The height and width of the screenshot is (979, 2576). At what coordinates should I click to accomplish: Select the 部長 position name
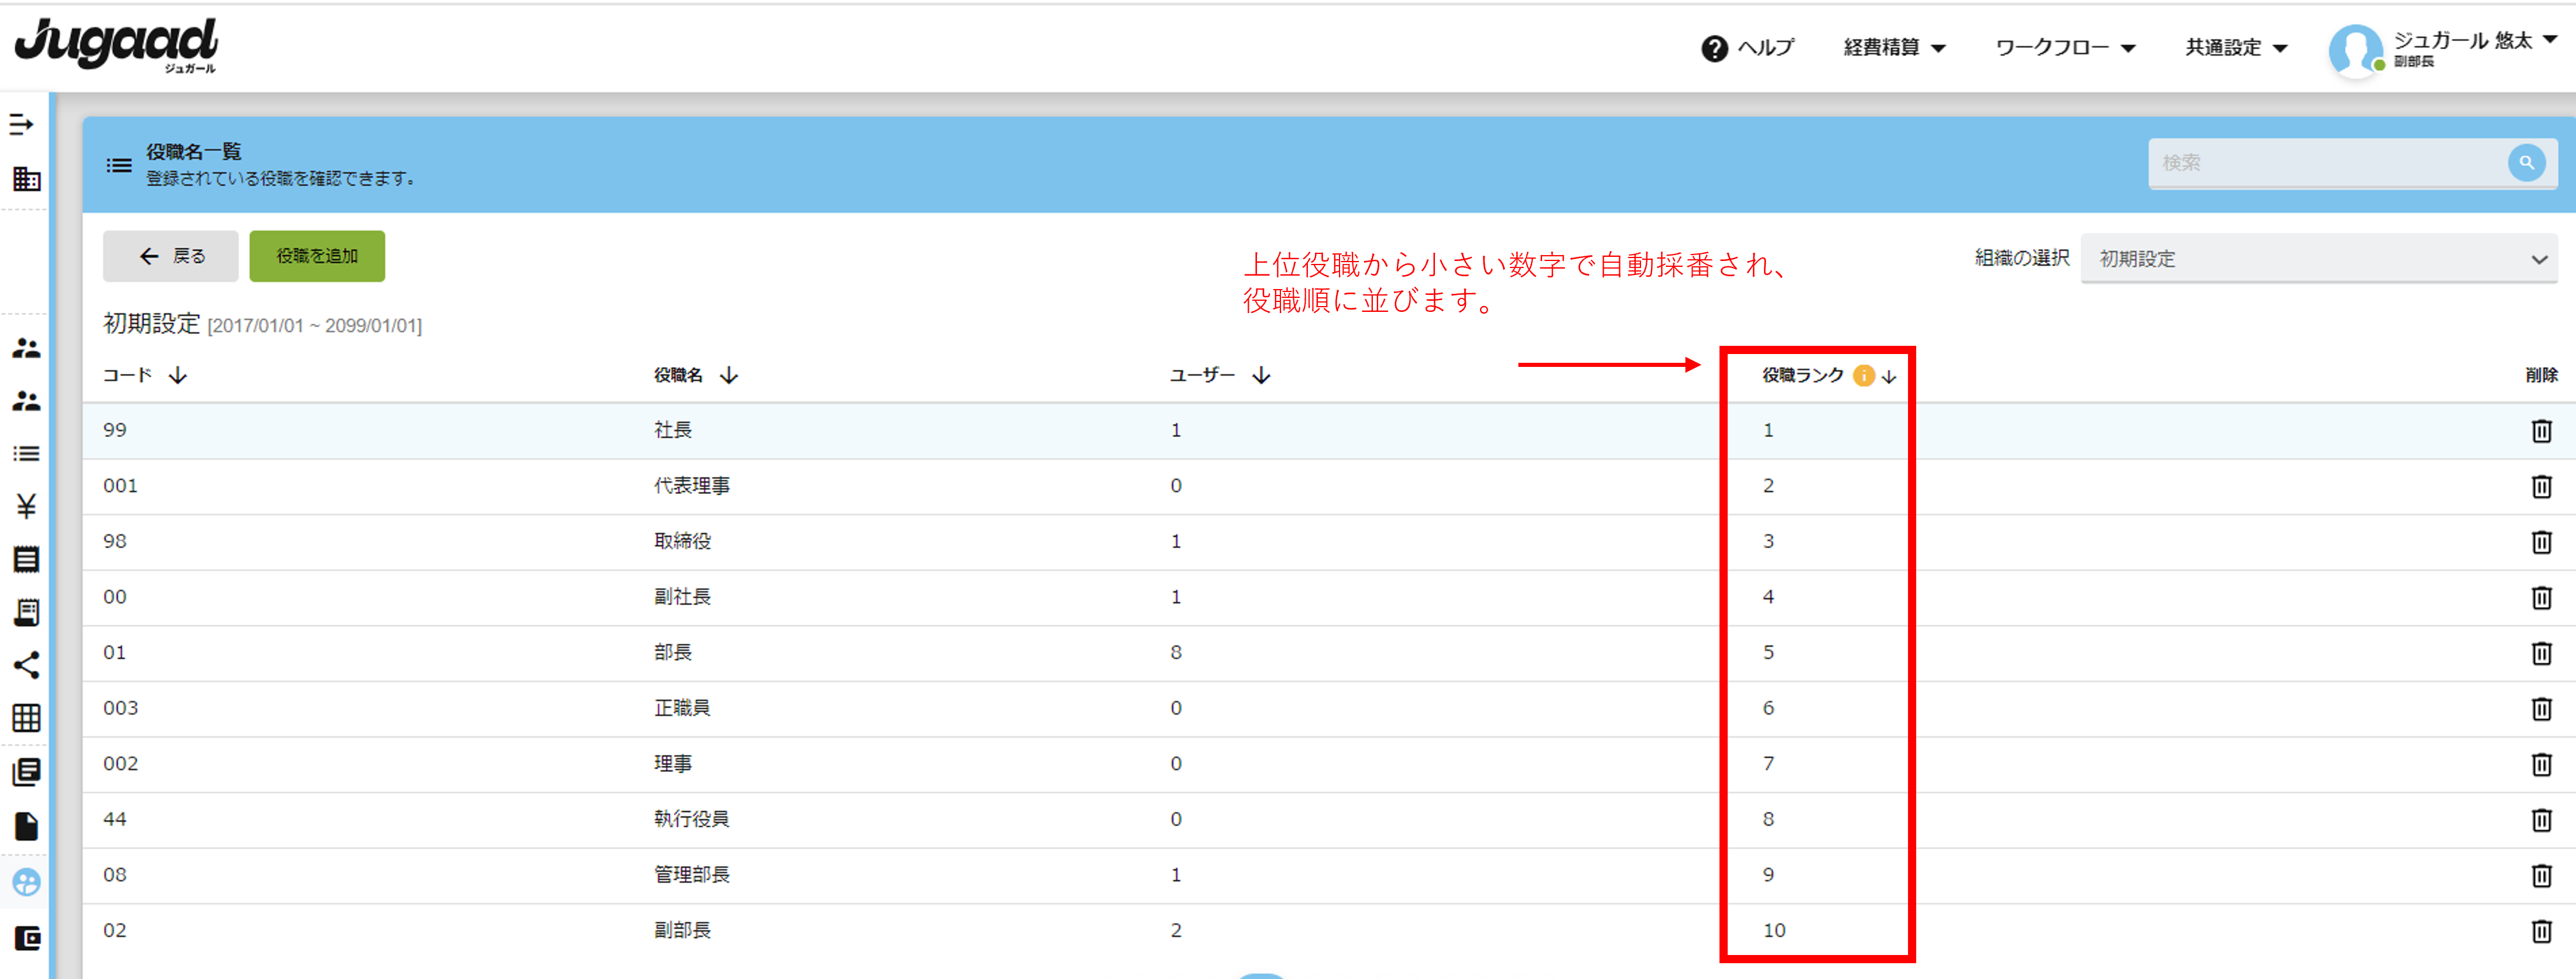pyautogui.click(x=673, y=652)
